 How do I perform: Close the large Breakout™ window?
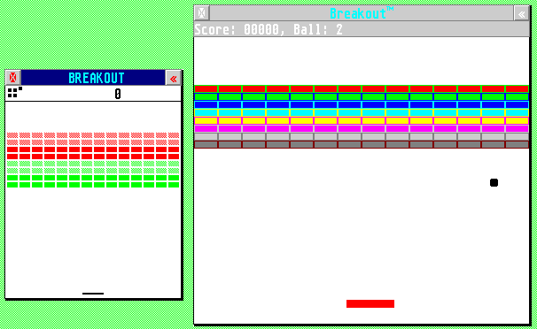(x=202, y=13)
